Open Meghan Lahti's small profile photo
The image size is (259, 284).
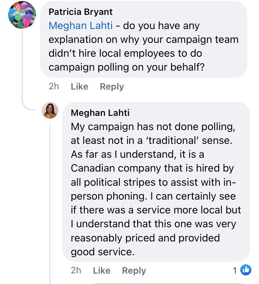tap(50, 111)
